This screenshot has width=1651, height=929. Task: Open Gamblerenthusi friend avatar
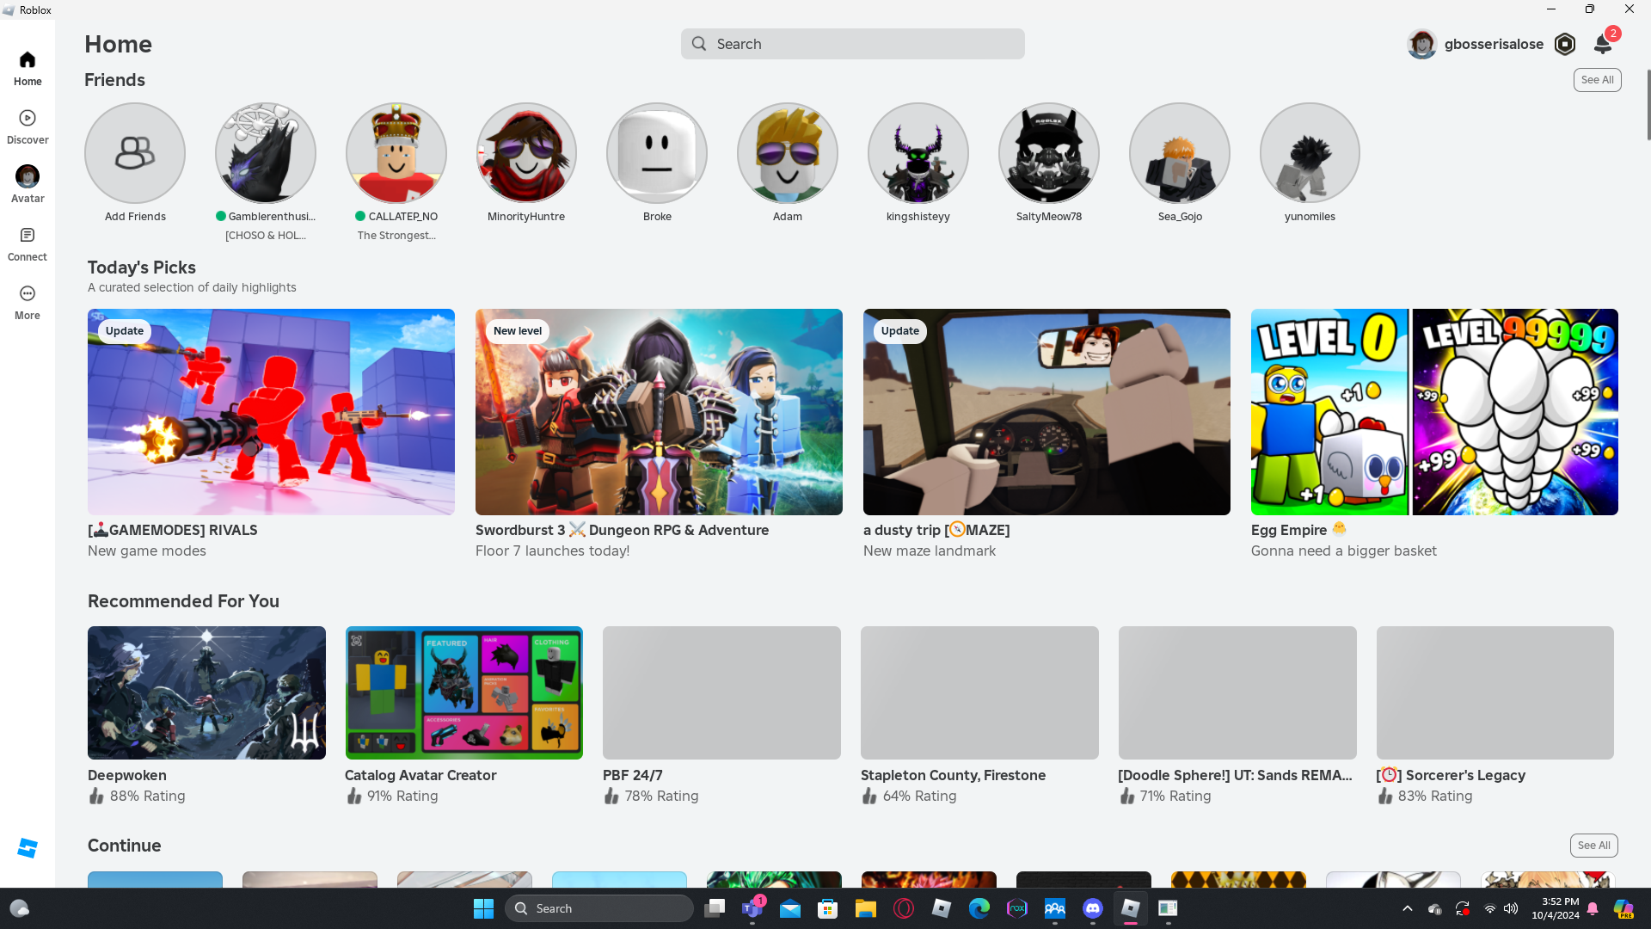click(266, 153)
